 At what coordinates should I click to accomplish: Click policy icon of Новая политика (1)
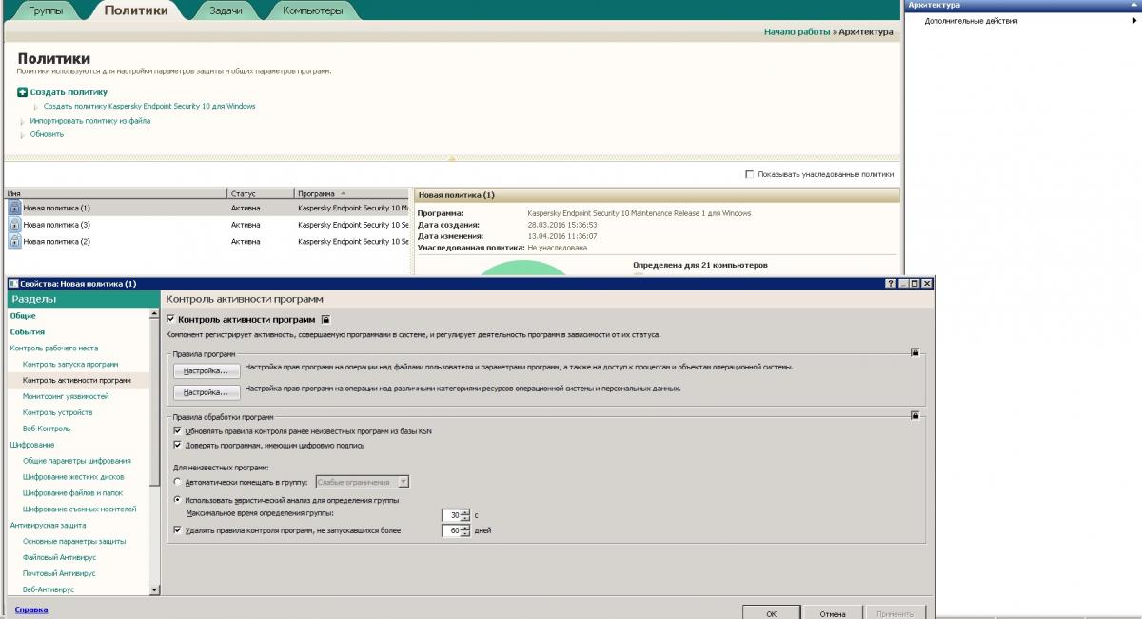[14, 208]
